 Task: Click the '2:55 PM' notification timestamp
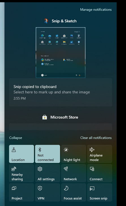click(x=20, y=98)
